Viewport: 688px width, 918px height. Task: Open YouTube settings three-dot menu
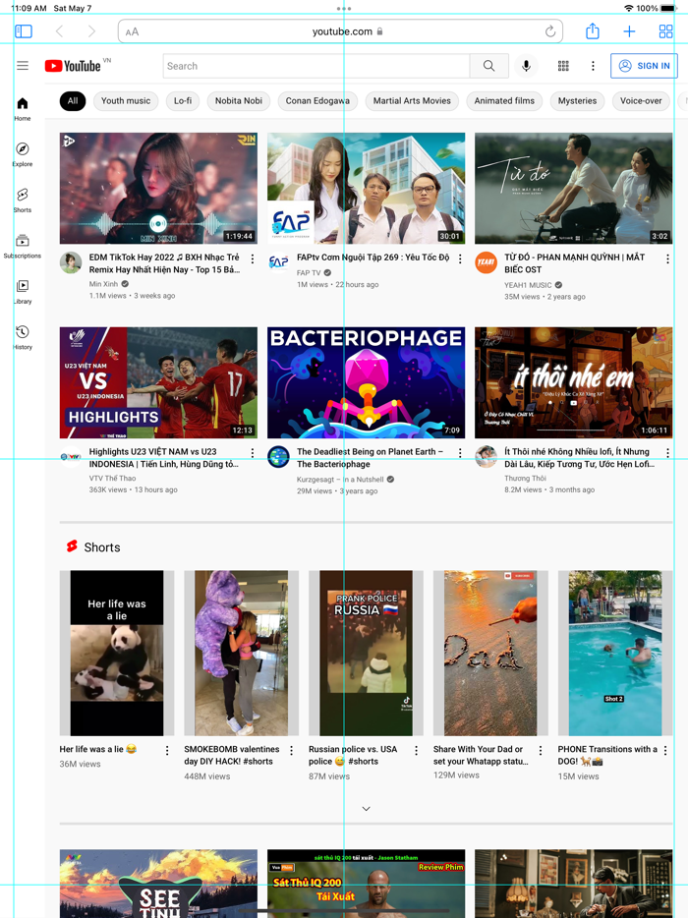pos(593,66)
